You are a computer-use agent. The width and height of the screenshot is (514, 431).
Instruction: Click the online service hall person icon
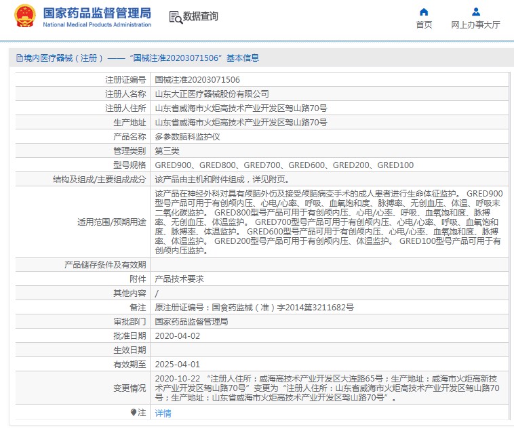475,12
